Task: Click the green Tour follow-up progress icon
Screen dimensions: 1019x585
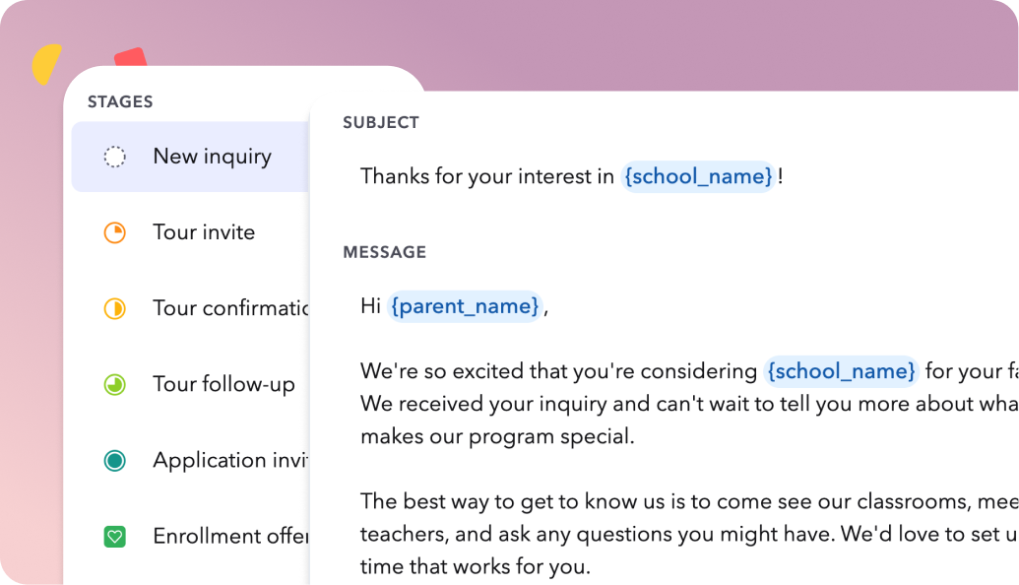Action: click(115, 385)
